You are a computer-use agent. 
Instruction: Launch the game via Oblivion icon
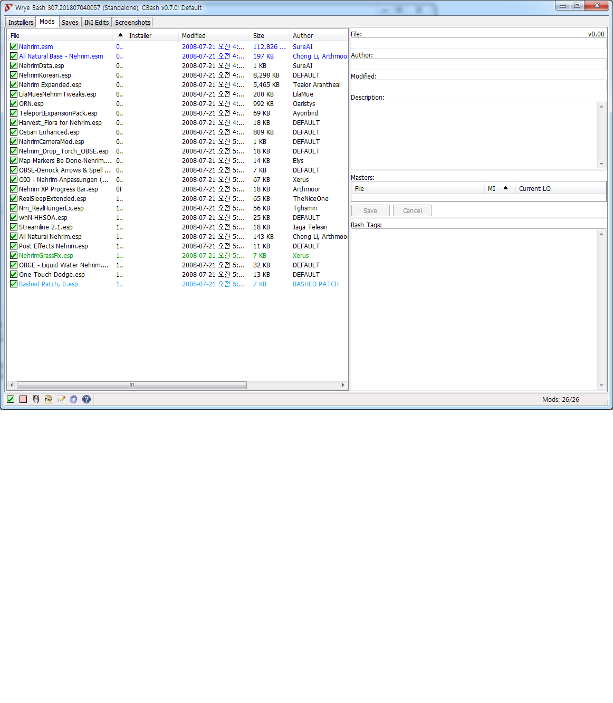click(36, 399)
